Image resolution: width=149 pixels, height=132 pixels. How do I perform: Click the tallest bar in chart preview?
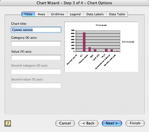tap(84, 42)
